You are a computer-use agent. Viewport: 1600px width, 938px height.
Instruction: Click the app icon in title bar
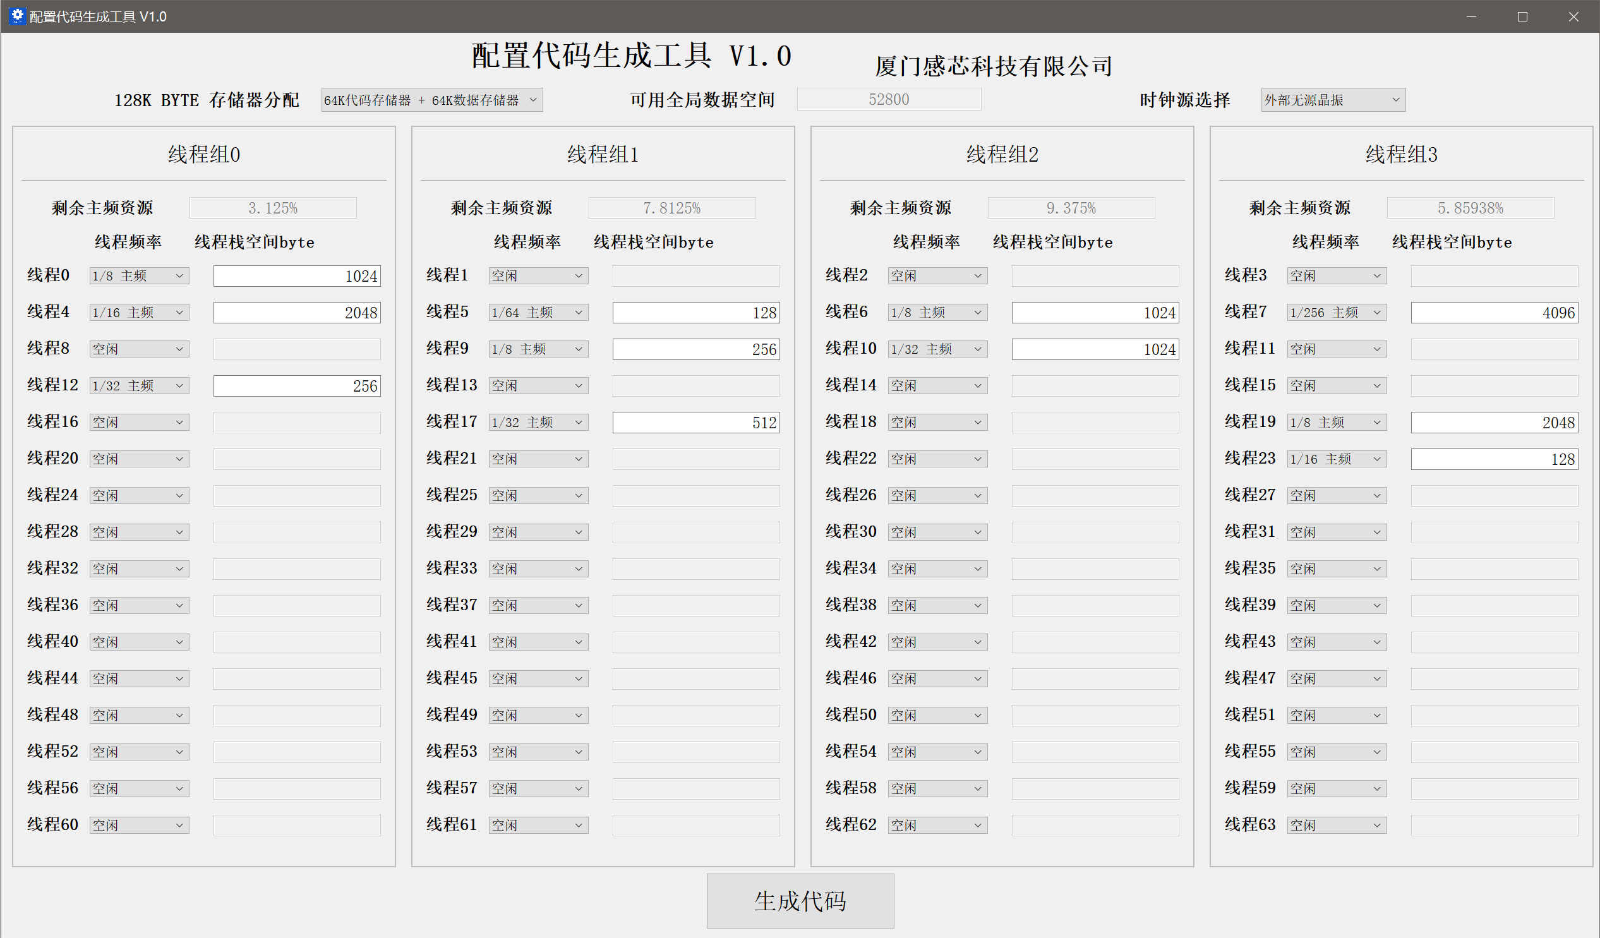point(17,16)
